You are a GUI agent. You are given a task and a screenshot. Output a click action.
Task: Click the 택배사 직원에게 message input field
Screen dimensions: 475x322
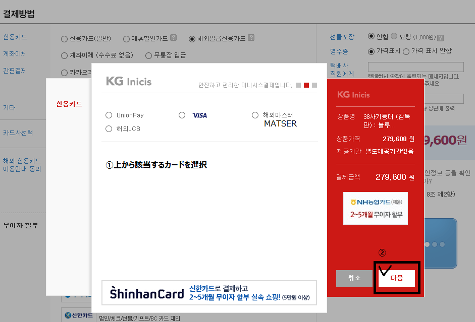coord(415,67)
